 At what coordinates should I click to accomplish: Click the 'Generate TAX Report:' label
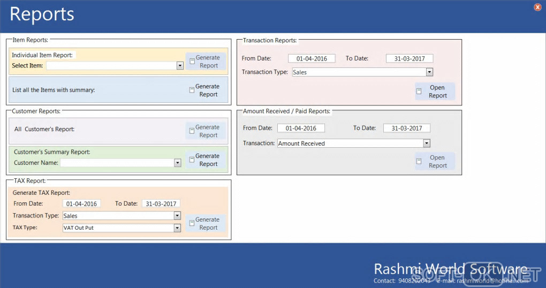(41, 193)
